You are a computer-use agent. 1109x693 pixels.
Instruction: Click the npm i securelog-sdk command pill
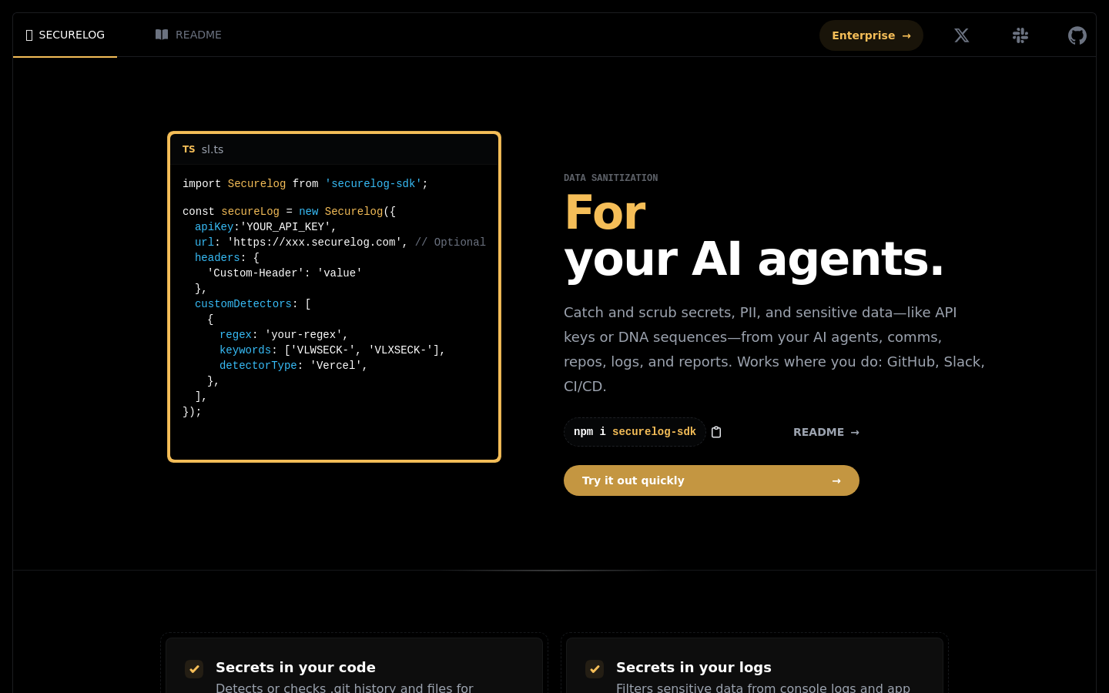coord(635,432)
